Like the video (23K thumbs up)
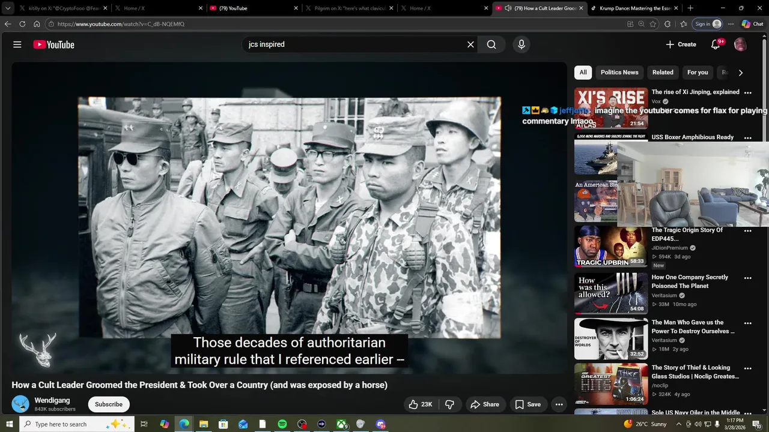769x432 pixels. coord(421,404)
